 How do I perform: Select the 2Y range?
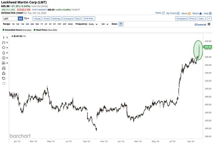46,24
